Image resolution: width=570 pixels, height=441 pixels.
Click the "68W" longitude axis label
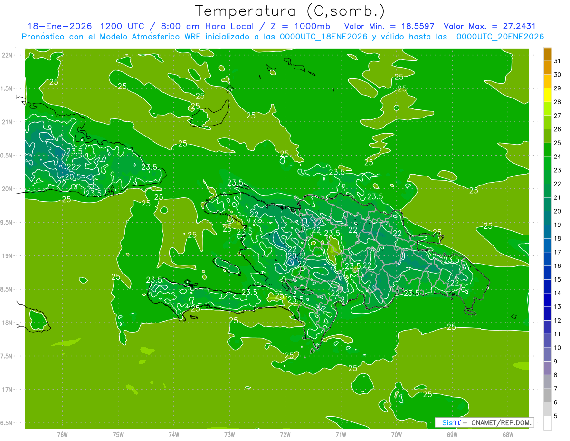tap(508, 434)
